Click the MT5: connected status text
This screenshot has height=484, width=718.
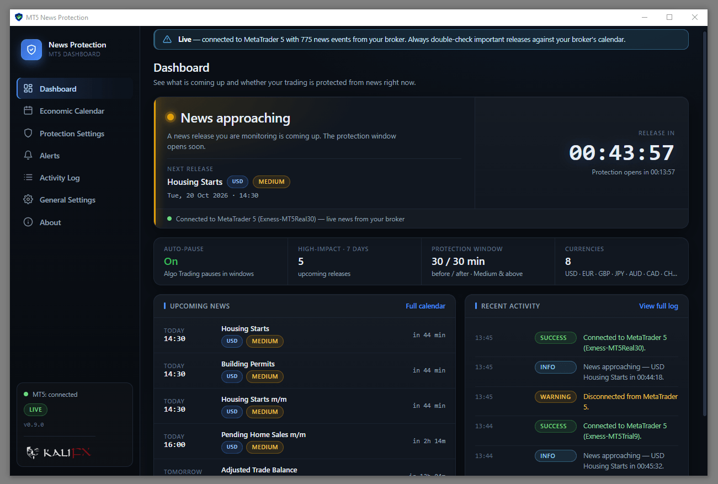click(x=55, y=395)
